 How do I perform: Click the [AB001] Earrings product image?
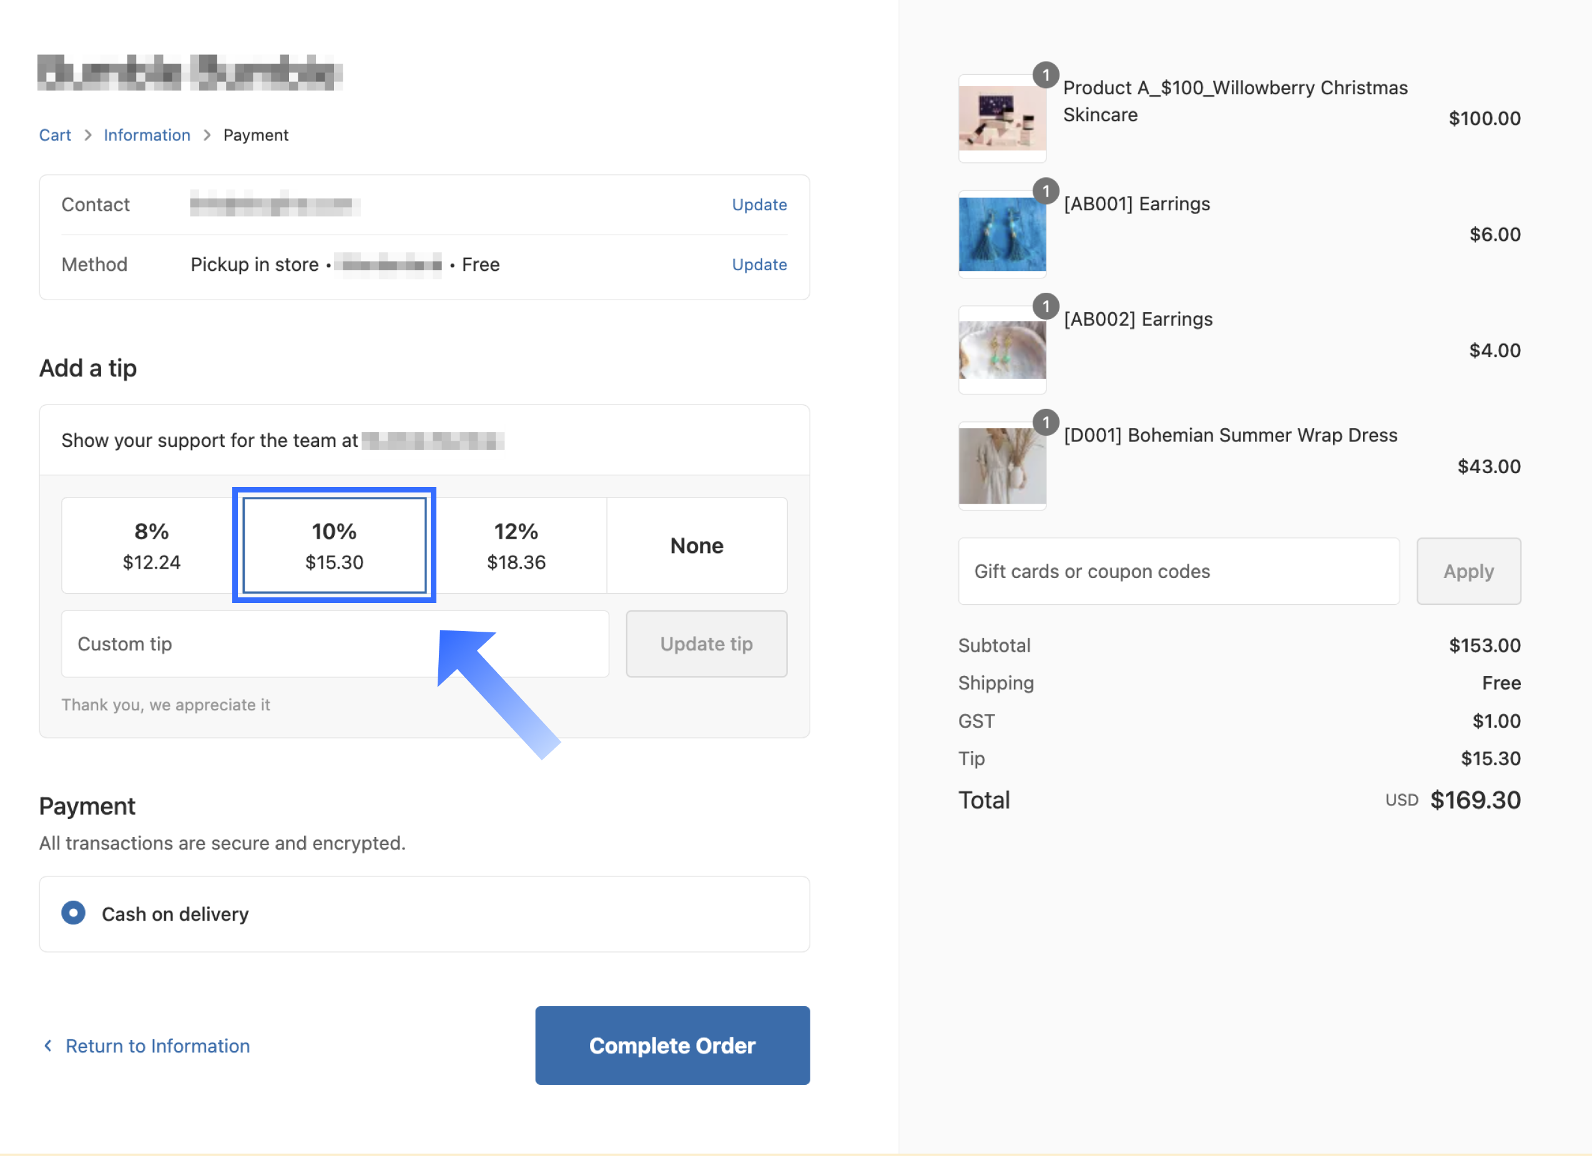tap(1001, 235)
